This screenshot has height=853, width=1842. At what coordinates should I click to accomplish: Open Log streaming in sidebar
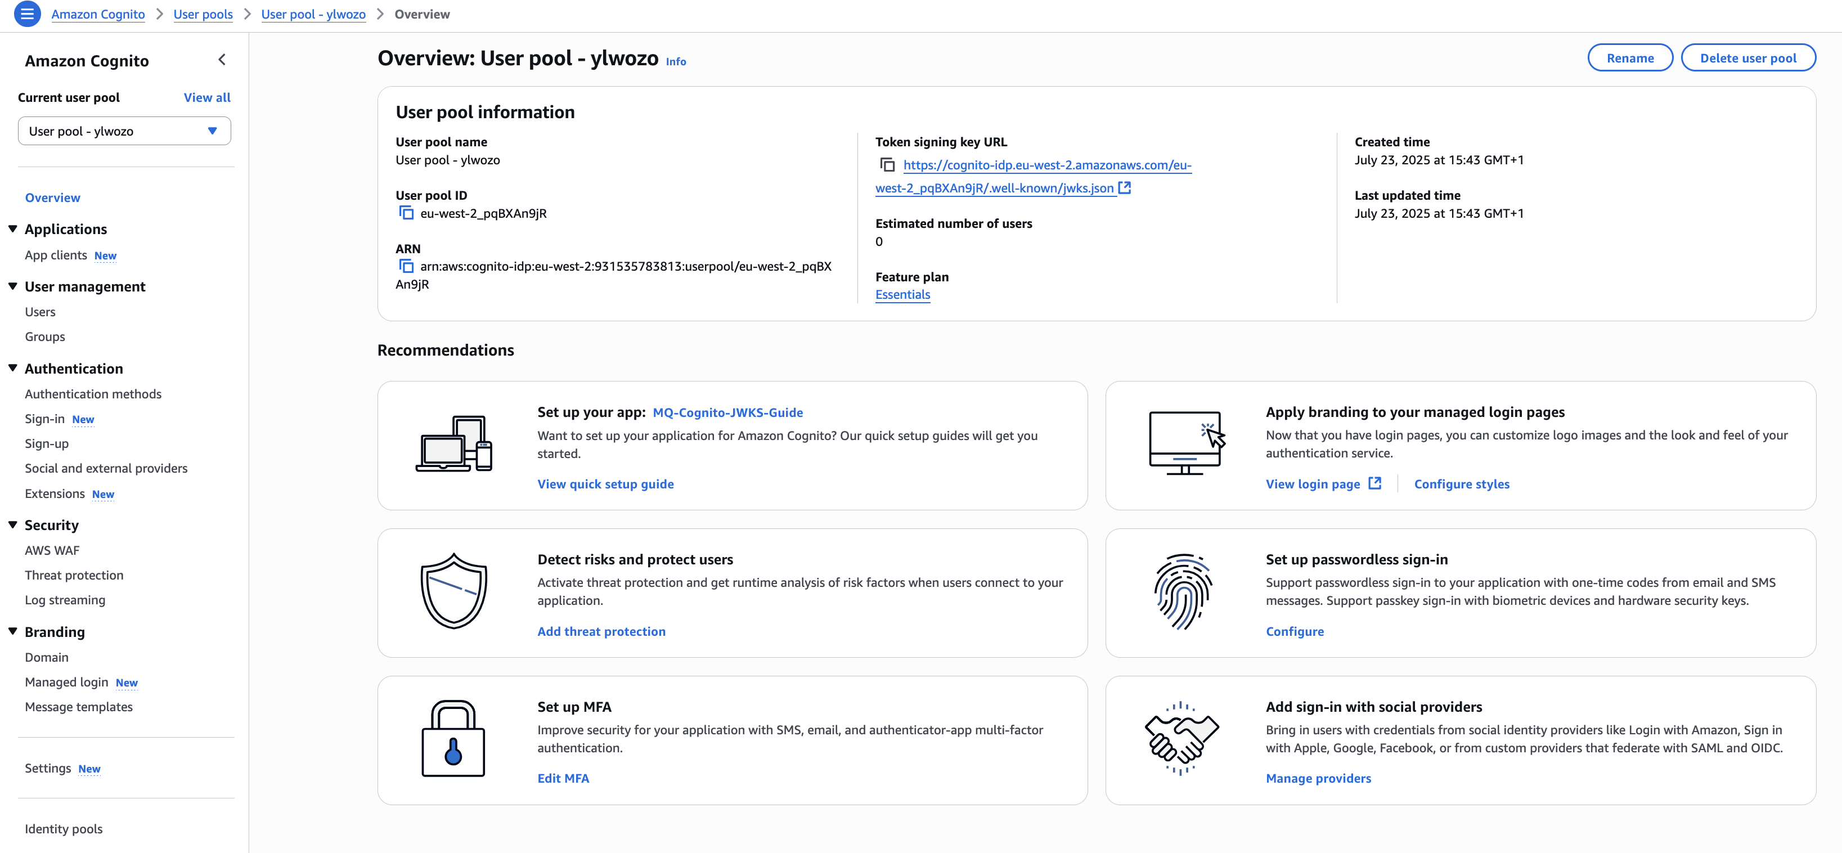coord(65,600)
